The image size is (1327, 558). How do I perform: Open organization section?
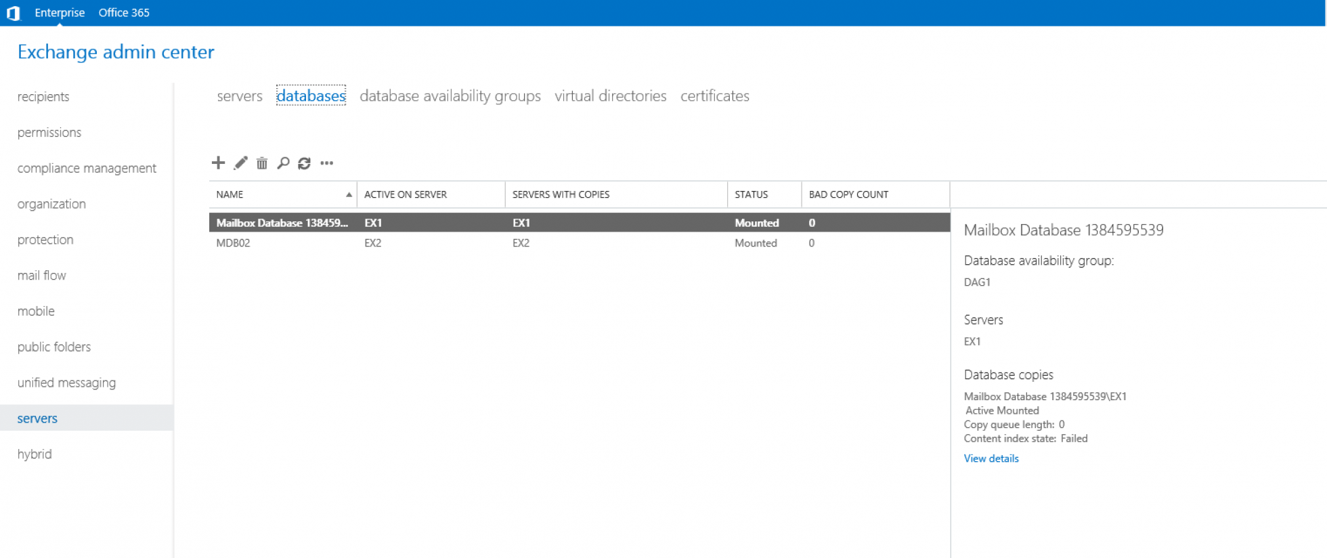(x=51, y=205)
